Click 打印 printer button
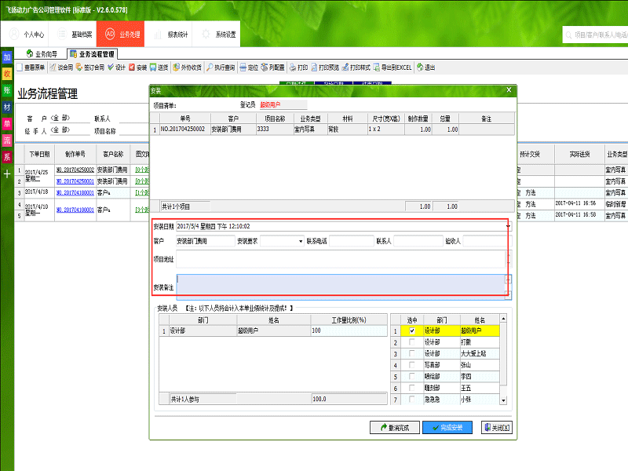628x471 pixels. tap(299, 68)
